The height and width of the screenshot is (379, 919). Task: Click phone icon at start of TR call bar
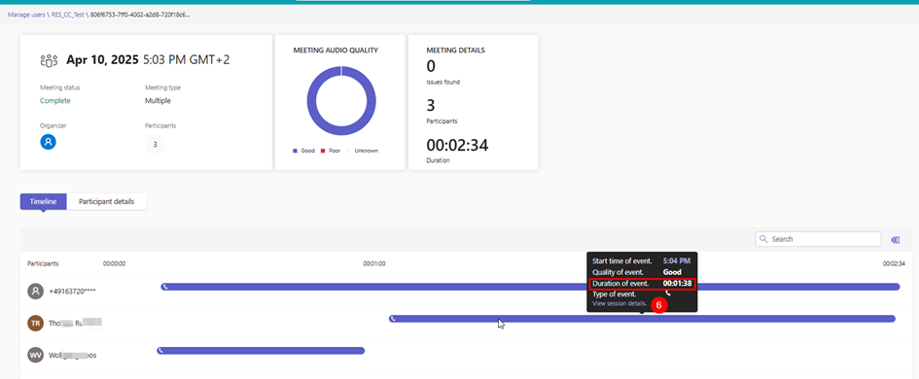coord(393,319)
